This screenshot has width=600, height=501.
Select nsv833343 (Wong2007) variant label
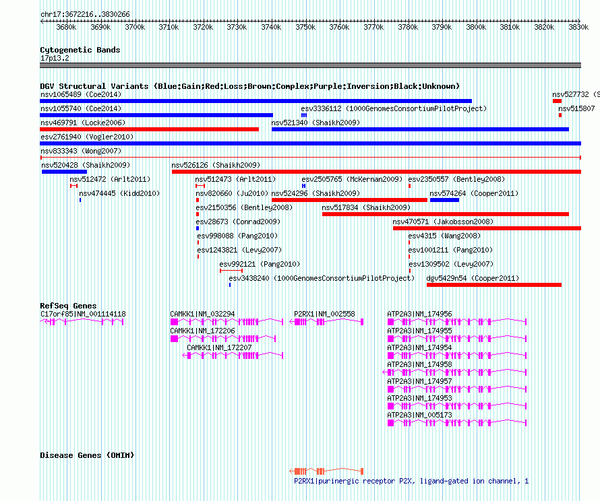(x=81, y=151)
